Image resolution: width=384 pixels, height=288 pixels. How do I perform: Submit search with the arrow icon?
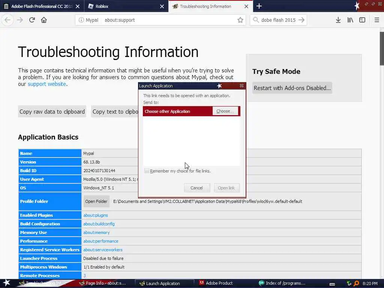point(301,20)
